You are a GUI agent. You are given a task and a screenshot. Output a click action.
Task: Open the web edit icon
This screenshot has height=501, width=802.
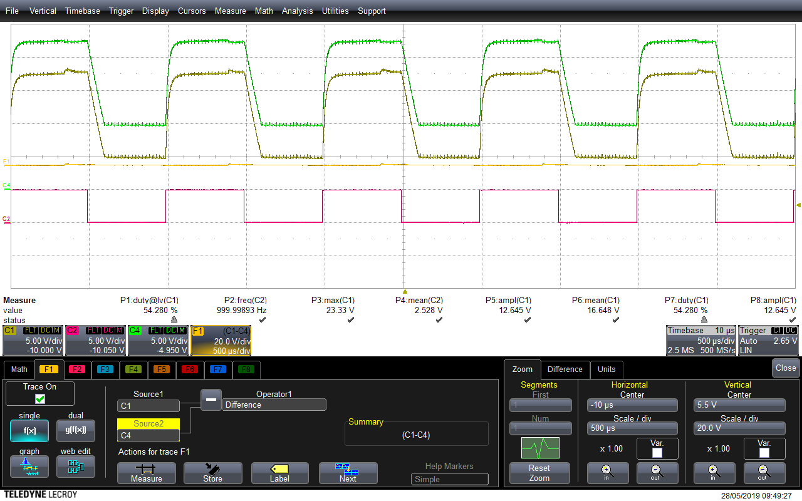tap(76, 467)
